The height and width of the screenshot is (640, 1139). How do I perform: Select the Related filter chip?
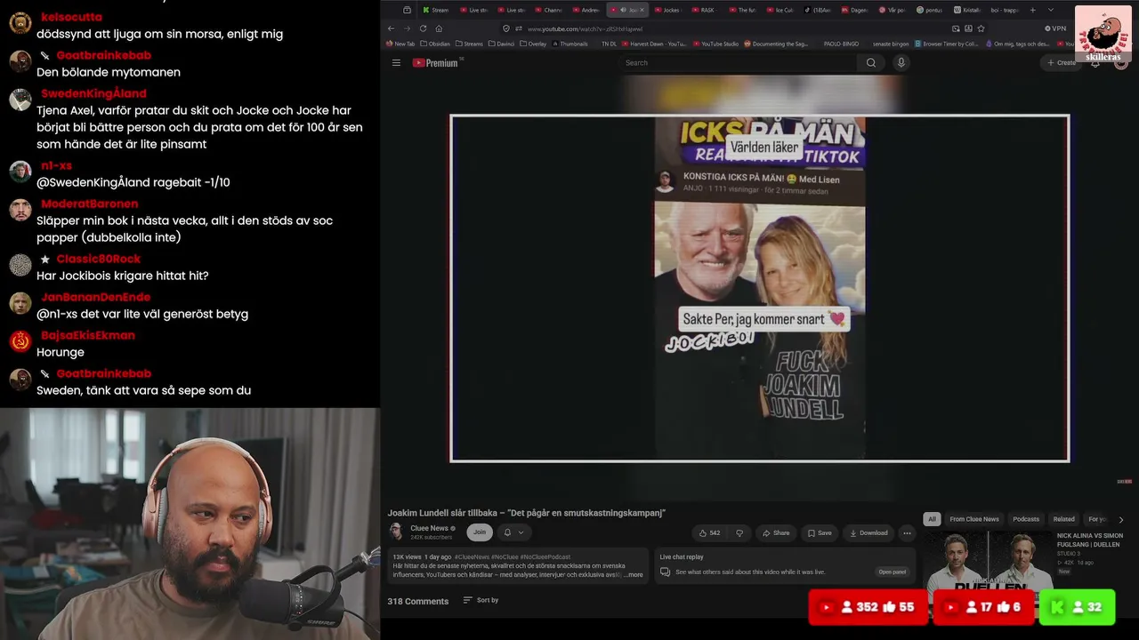[x=1064, y=519]
